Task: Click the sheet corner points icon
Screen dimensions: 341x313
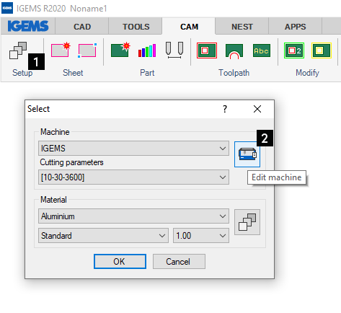Action: (x=87, y=50)
